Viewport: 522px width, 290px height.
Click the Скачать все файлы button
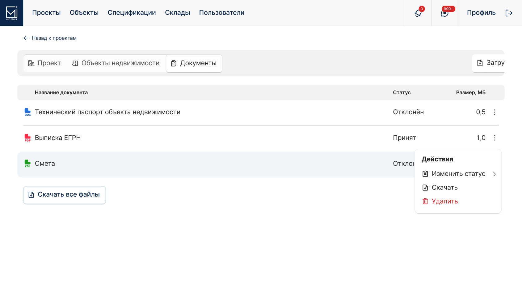click(x=65, y=195)
